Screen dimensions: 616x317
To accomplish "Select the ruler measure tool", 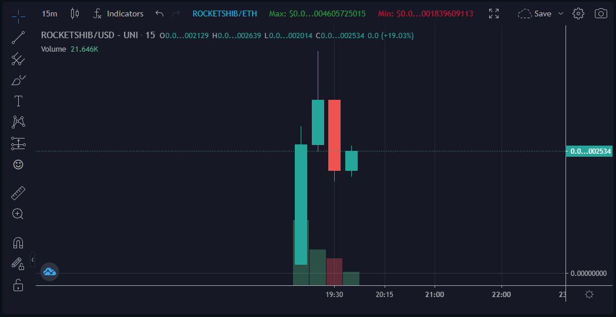I will [x=18, y=193].
